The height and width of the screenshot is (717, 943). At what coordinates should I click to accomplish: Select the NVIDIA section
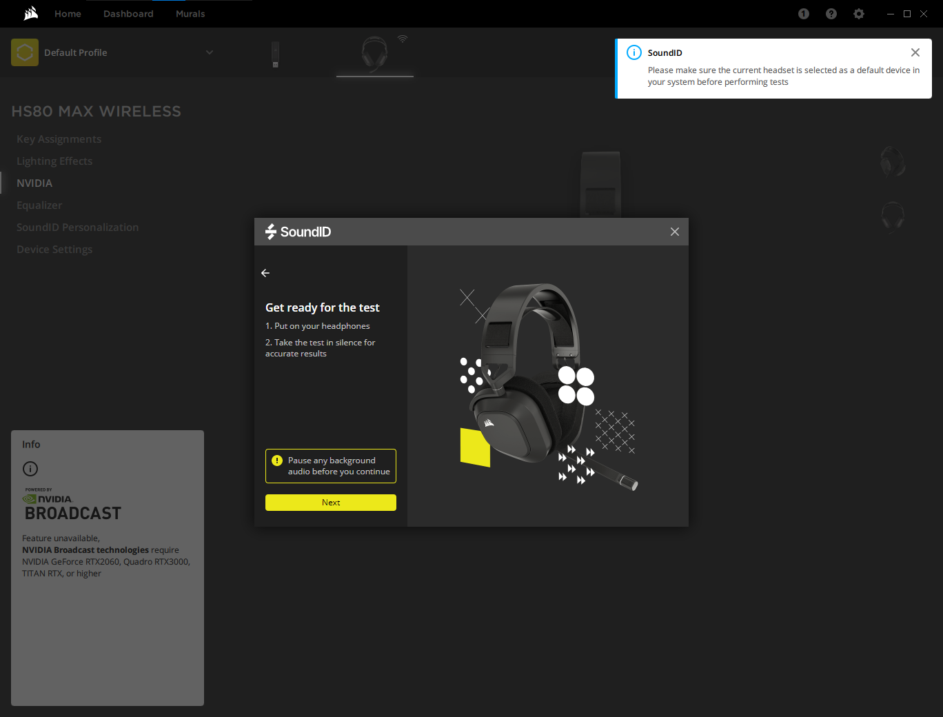tap(34, 183)
